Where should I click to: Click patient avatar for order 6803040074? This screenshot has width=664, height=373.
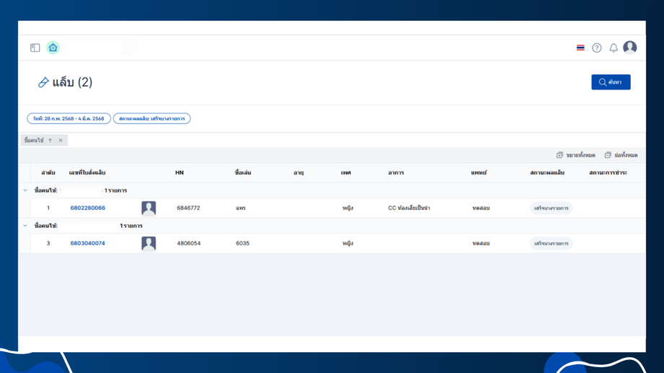149,243
